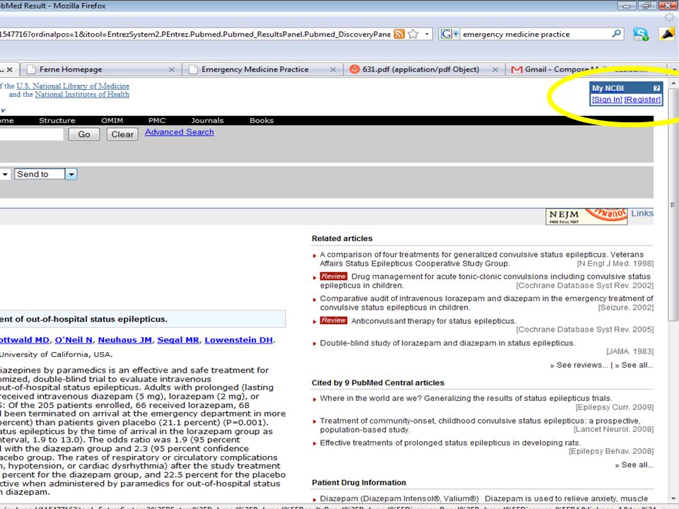Click the PubMed query input field
Viewport: 679px width, 509px height.
pos(31,134)
